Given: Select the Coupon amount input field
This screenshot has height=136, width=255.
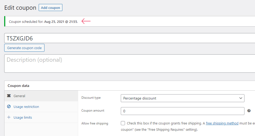Looking at the screenshot, I should click(182, 111).
